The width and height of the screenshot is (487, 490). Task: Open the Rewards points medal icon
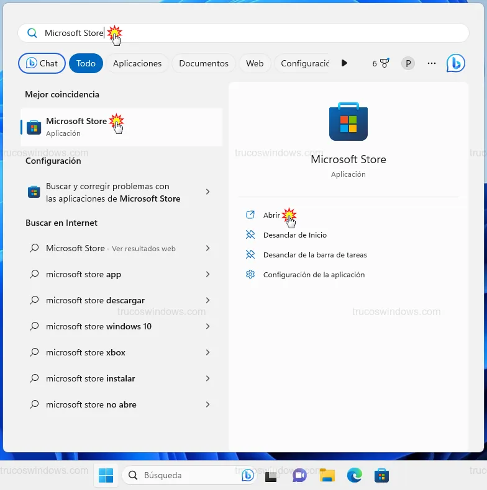click(384, 63)
